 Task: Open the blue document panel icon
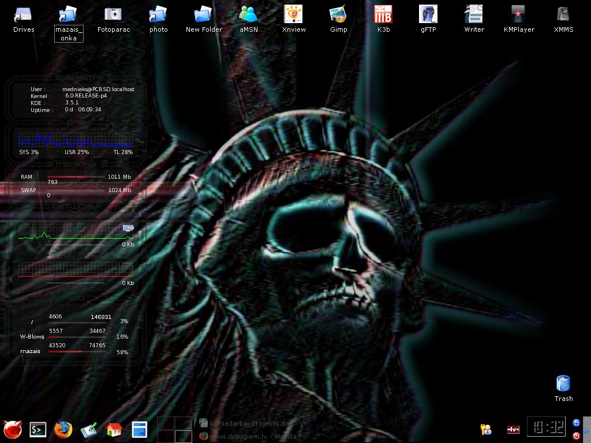click(x=140, y=430)
